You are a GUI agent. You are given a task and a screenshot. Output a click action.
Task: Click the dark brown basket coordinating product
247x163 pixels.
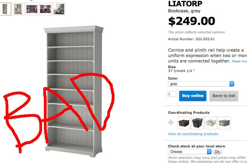184,123
